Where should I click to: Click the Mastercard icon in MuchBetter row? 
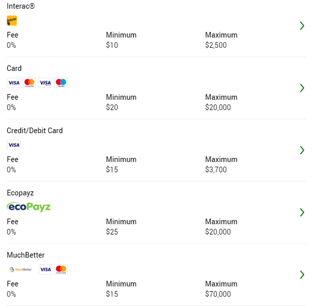pos(61,269)
